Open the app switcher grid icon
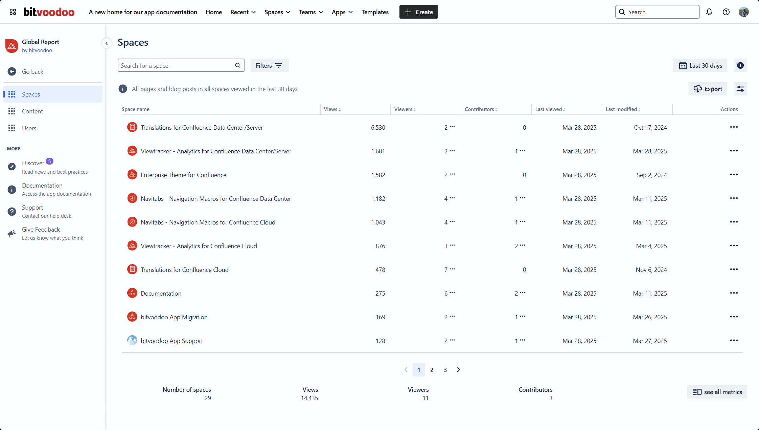 tap(13, 12)
